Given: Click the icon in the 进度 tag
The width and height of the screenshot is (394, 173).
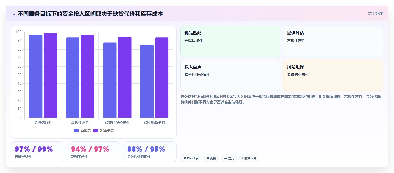Looking at the screenshot, I should click(x=225, y=158).
